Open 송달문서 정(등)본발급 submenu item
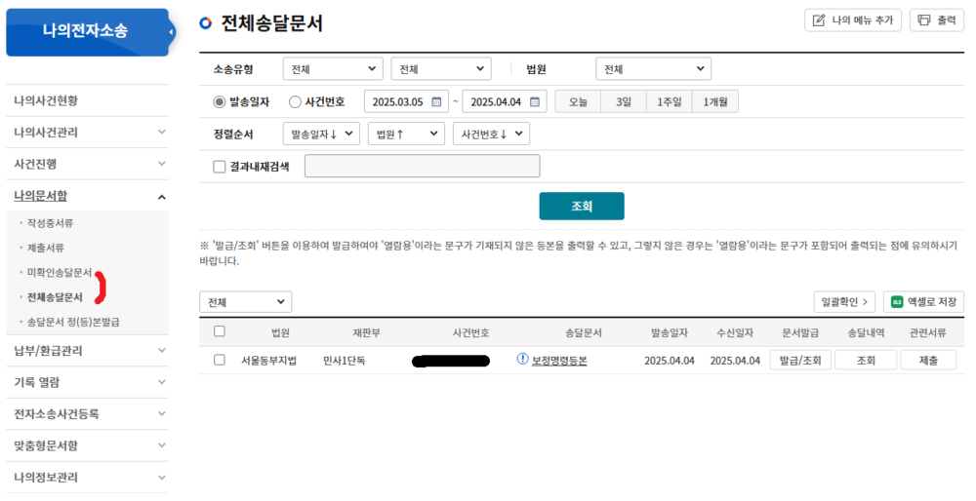976x501 pixels. (x=73, y=322)
